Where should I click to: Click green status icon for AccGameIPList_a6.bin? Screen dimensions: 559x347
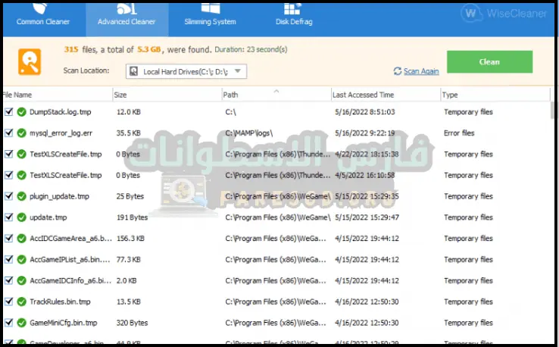[x=22, y=259]
